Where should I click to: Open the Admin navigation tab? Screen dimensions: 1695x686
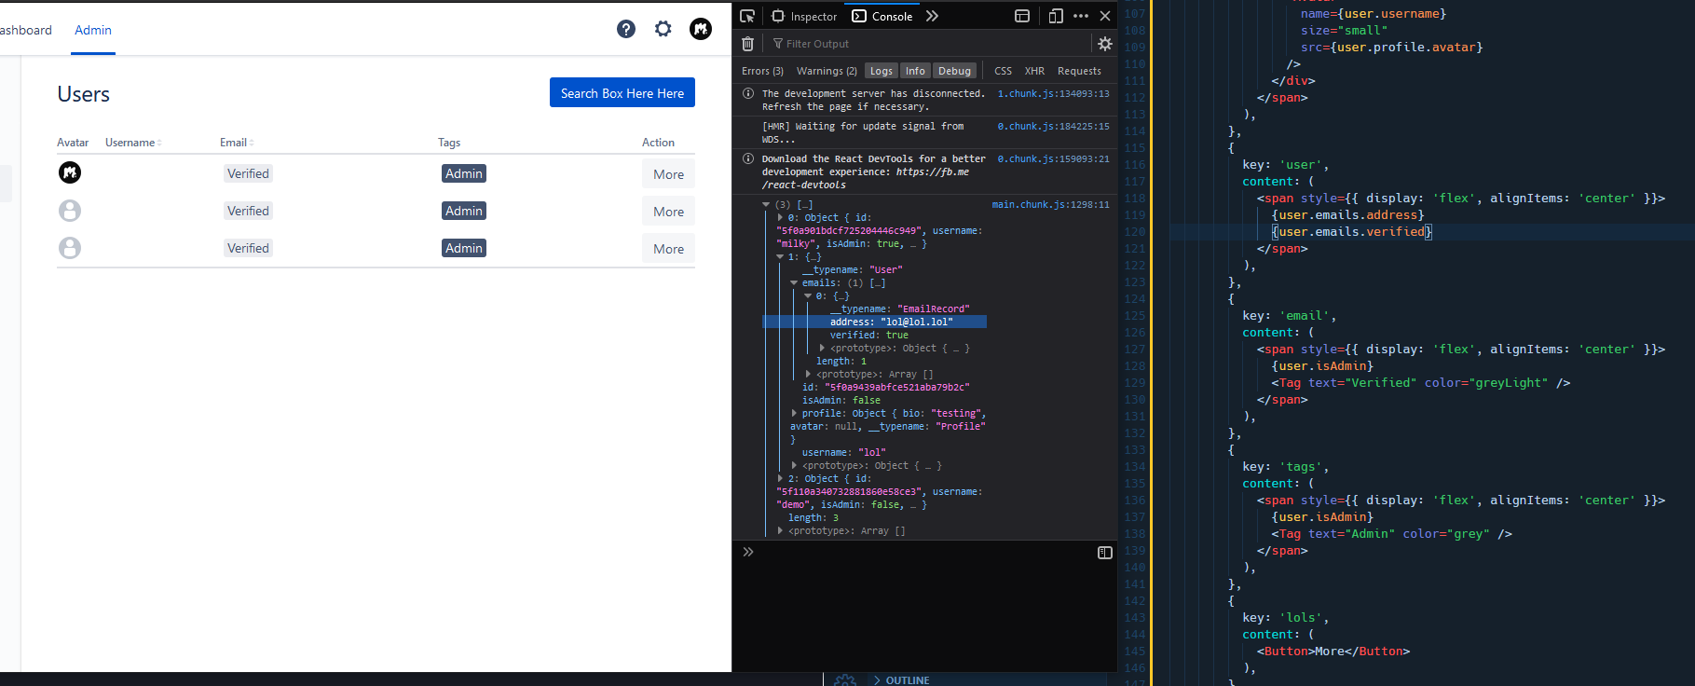coord(93,30)
